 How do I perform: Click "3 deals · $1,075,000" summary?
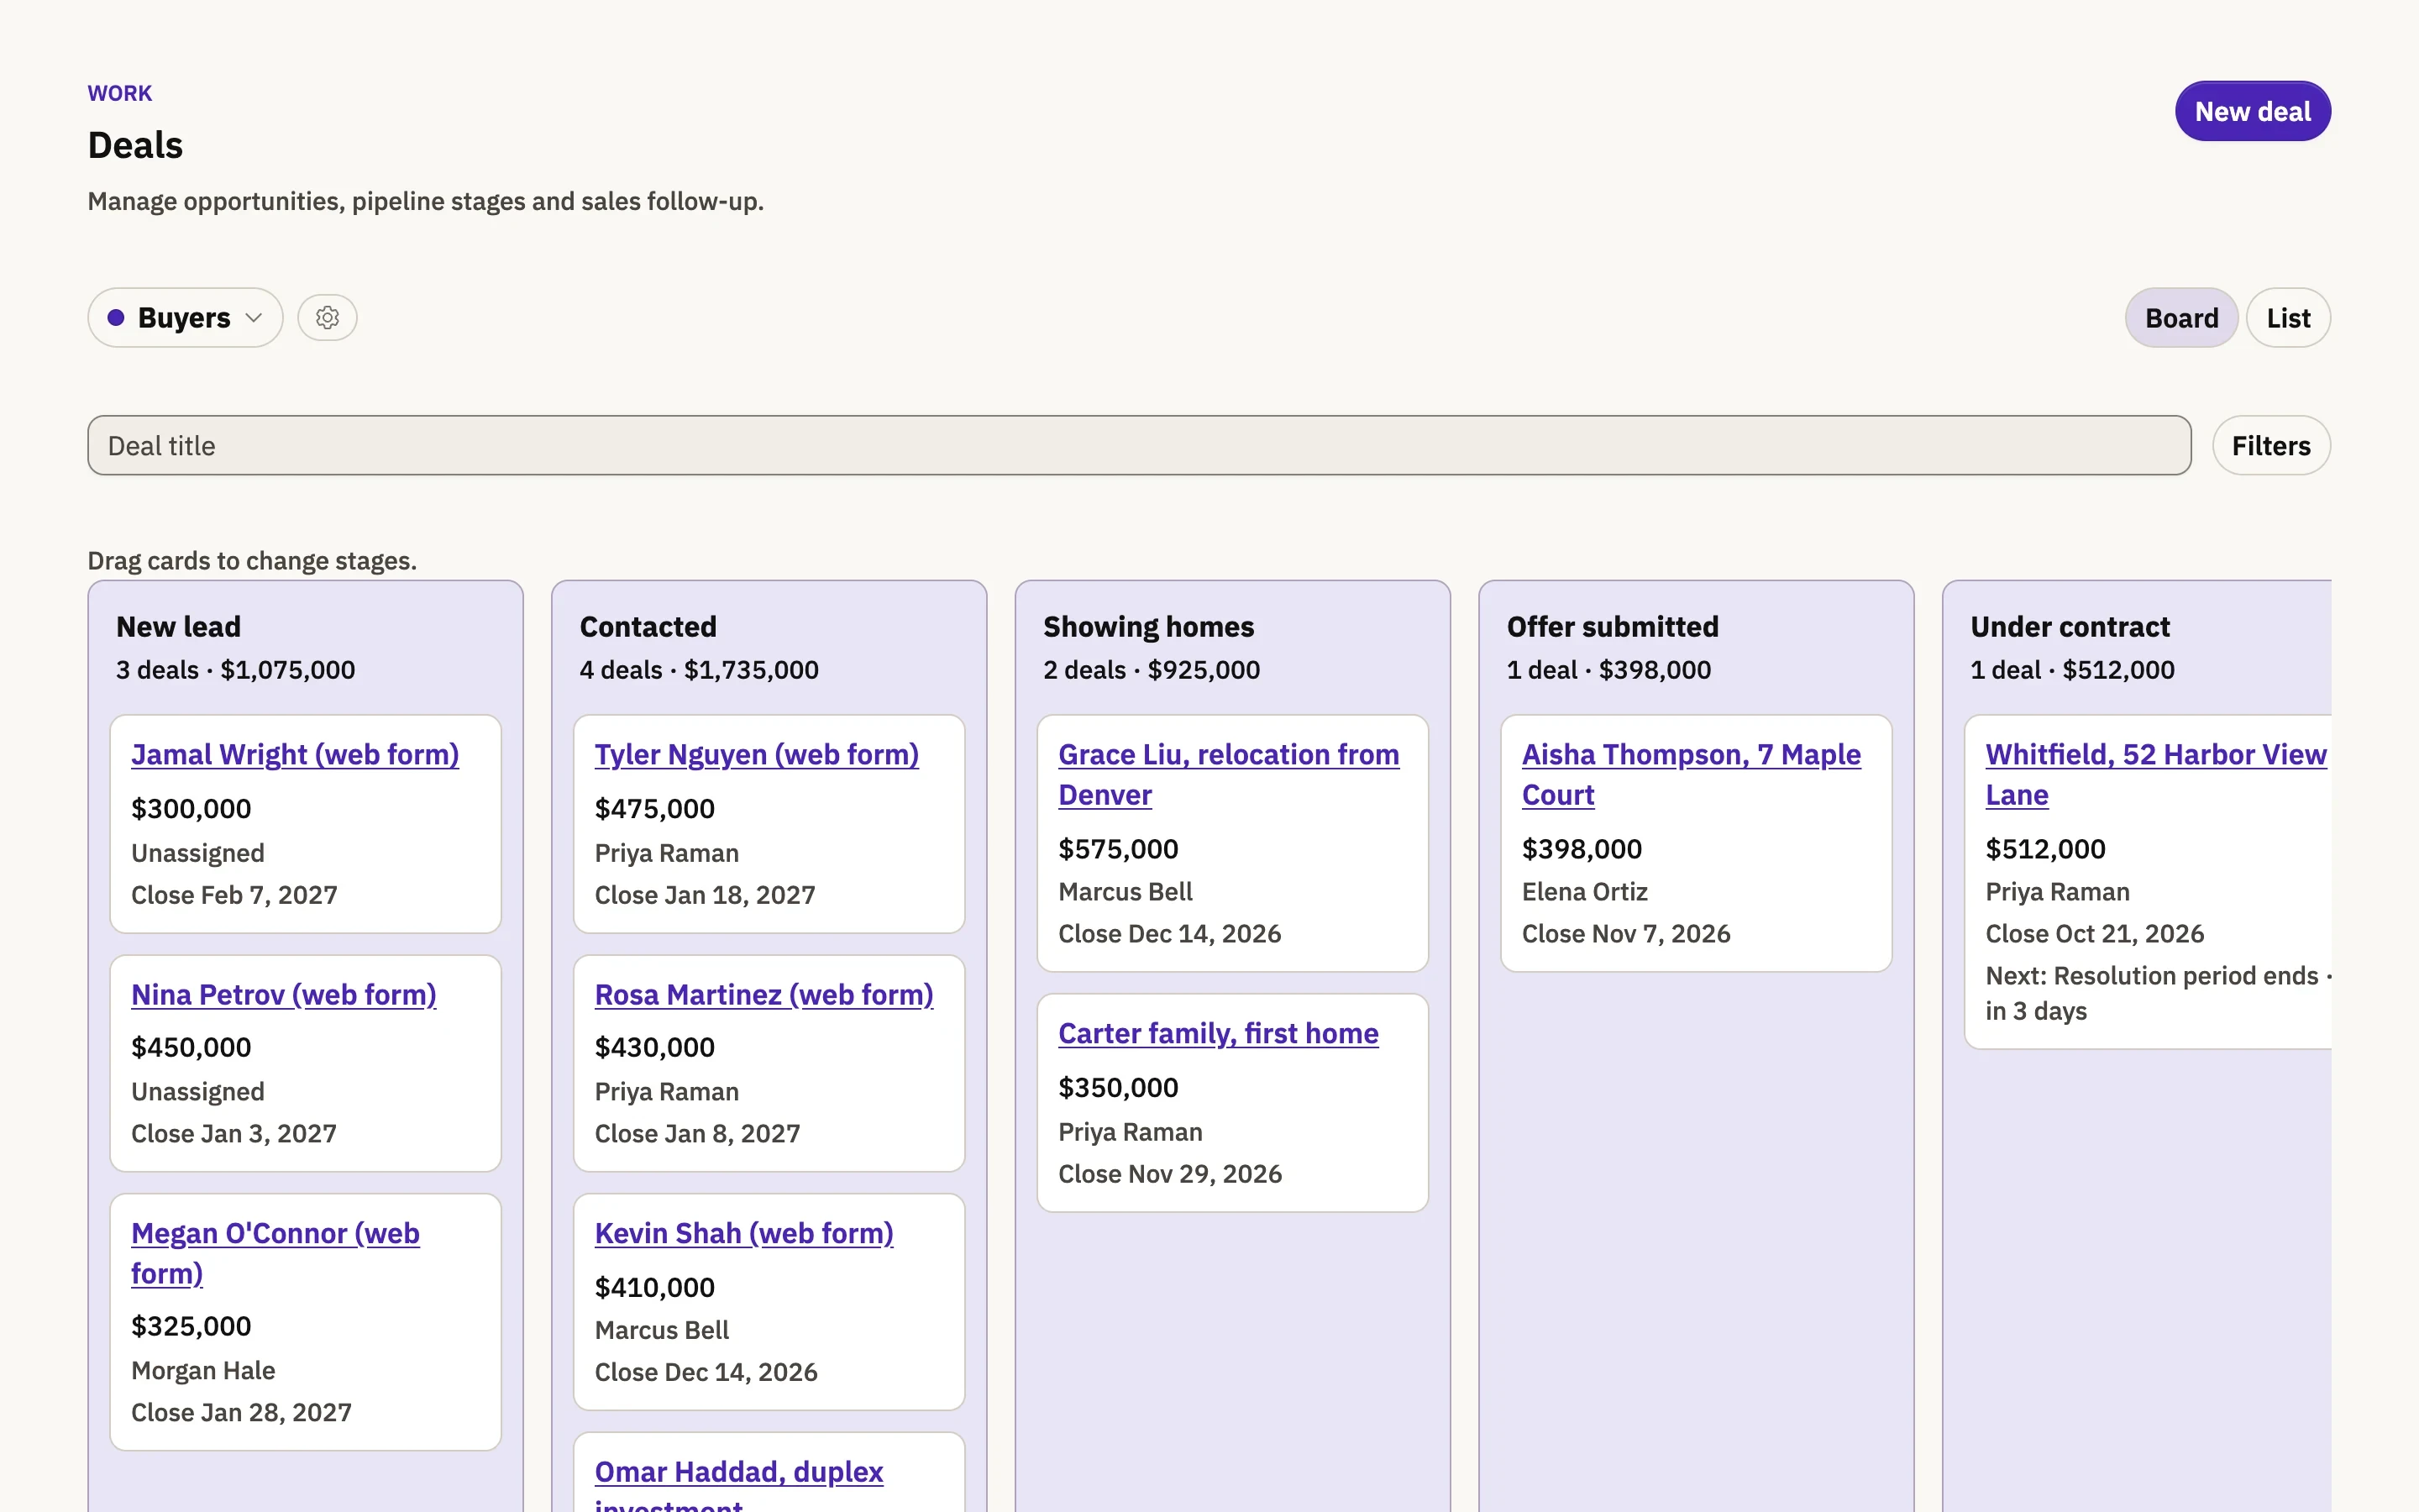click(236, 670)
